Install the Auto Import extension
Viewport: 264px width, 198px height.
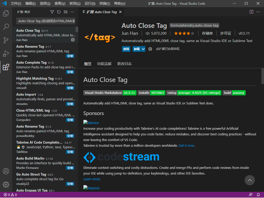70,104
